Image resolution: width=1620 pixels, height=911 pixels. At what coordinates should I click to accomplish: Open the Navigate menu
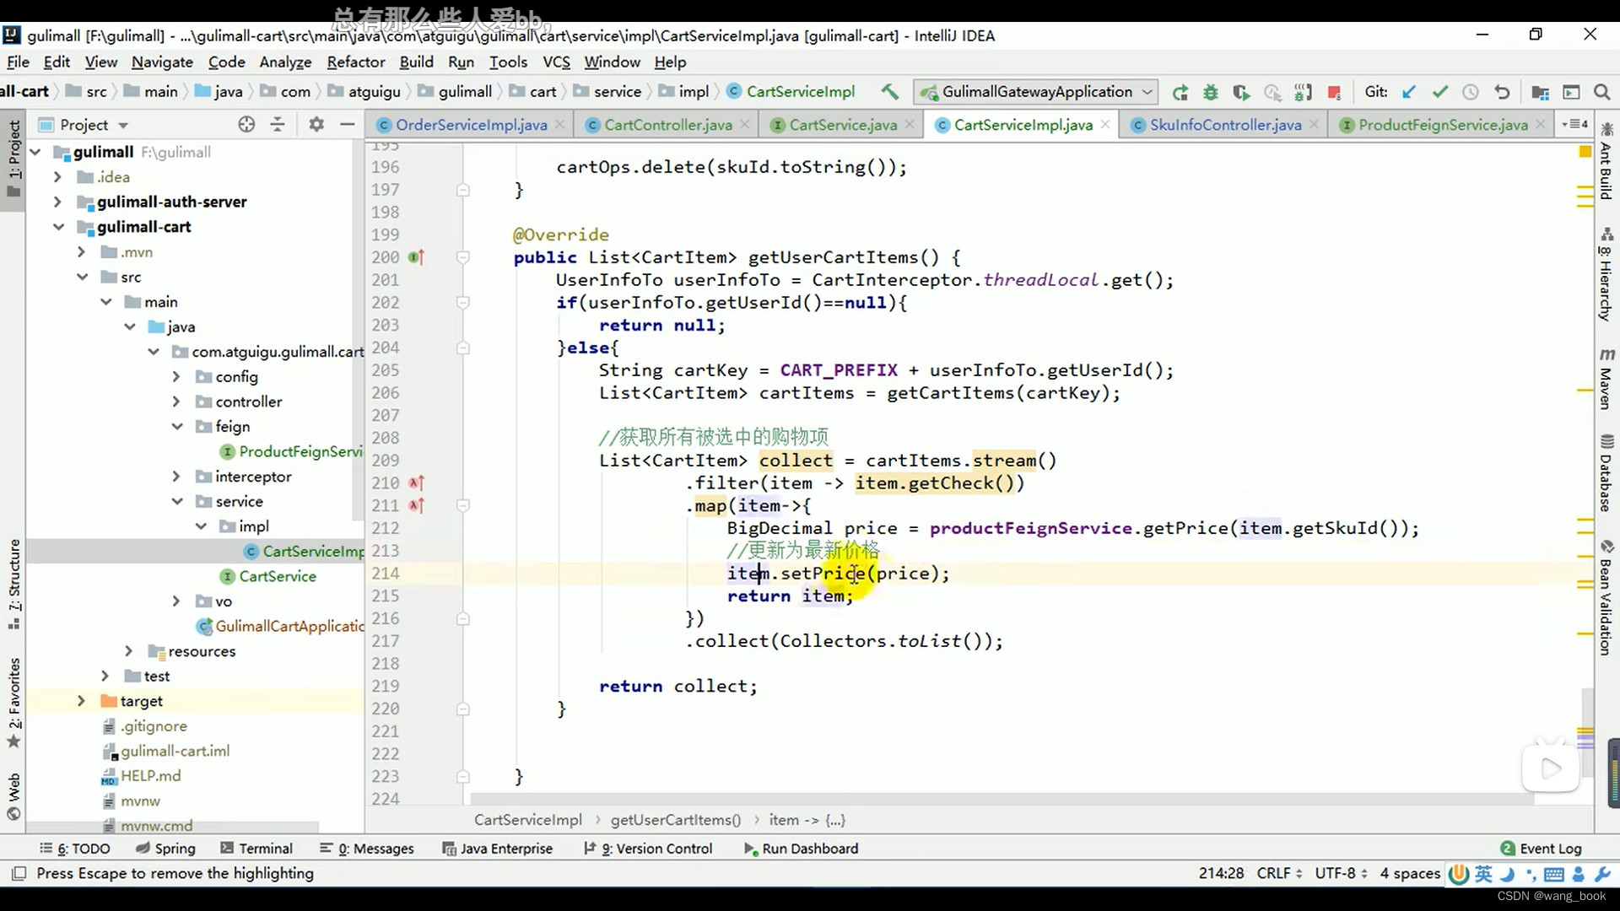pyautogui.click(x=162, y=62)
